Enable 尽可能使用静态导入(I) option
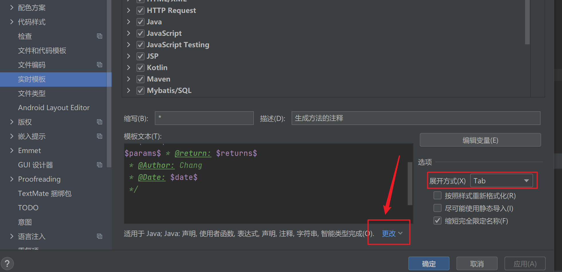The width and height of the screenshot is (562, 272). [x=438, y=208]
